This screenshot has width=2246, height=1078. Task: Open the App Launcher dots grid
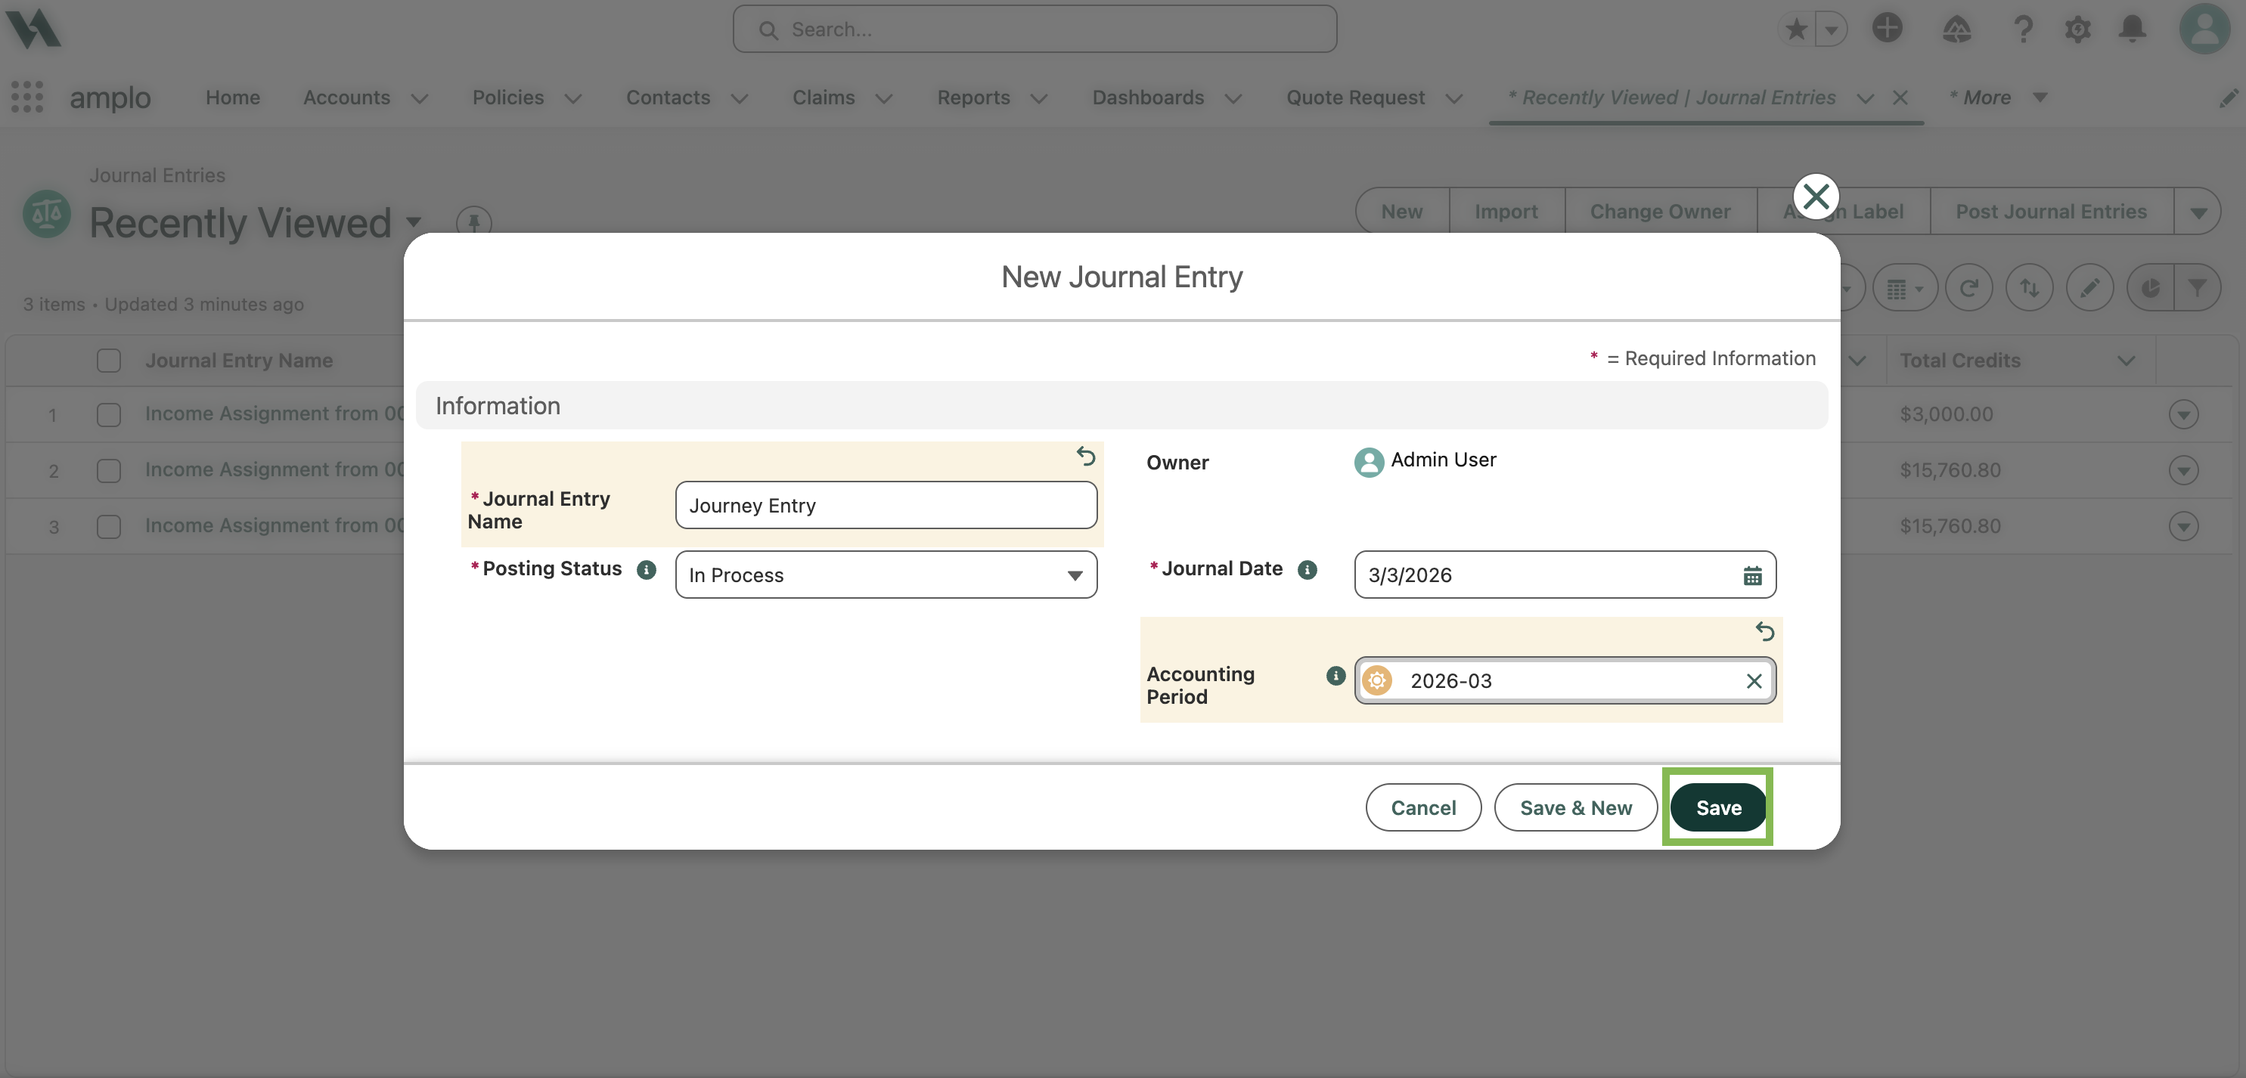pos(27,97)
